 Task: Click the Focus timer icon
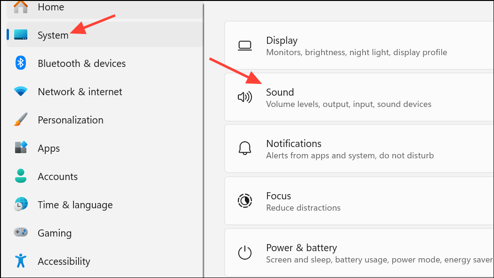[x=245, y=201]
